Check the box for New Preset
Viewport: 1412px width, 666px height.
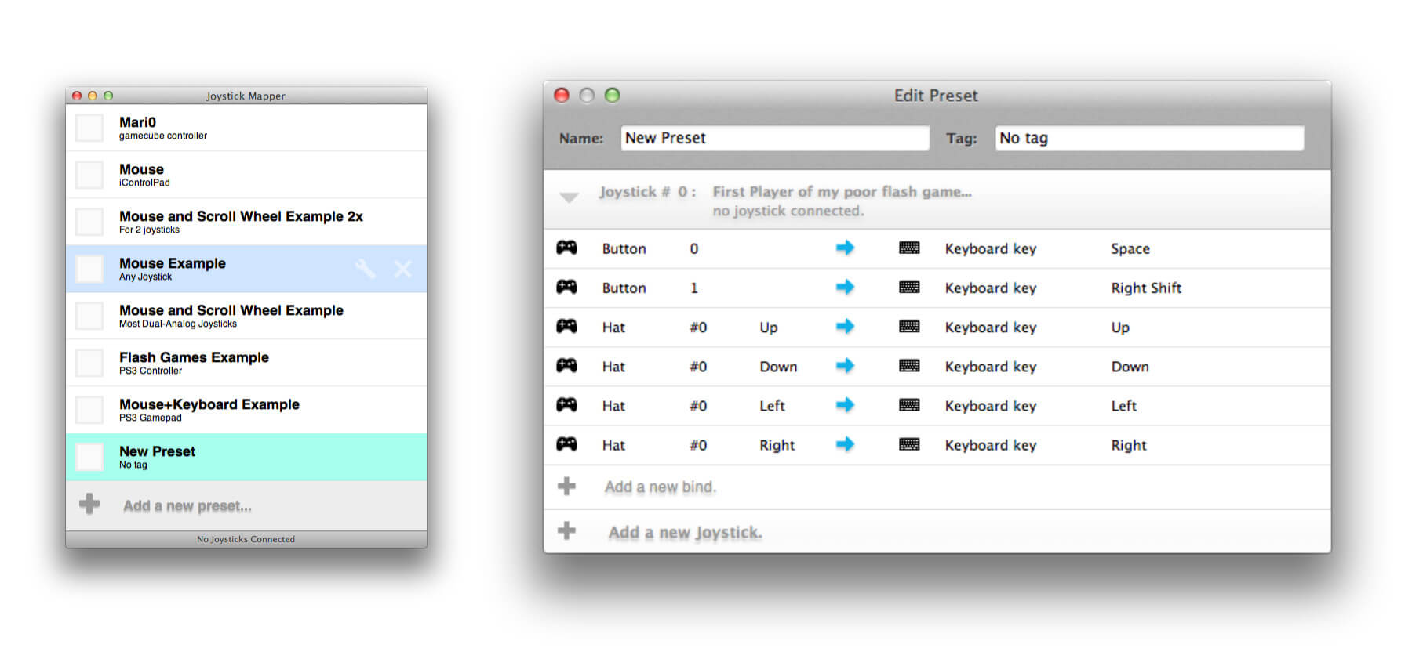pyautogui.click(x=89, y=457)
